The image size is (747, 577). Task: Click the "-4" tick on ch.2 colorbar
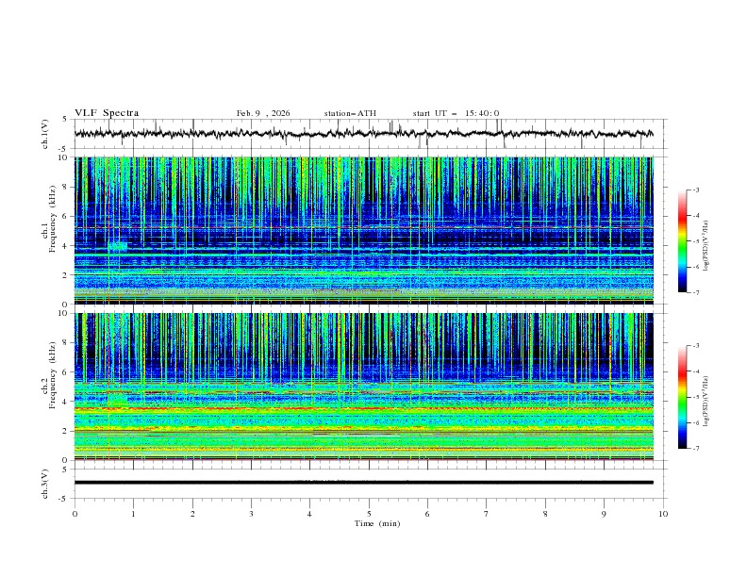click(696, 371)
